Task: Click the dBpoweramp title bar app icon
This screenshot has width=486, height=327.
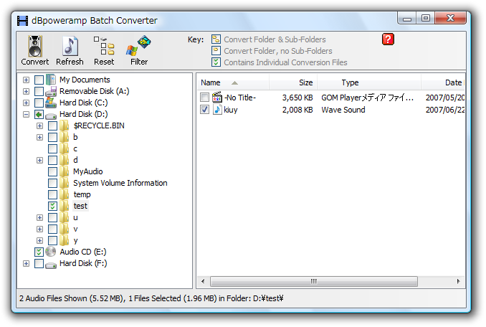Action: [22, 21]
